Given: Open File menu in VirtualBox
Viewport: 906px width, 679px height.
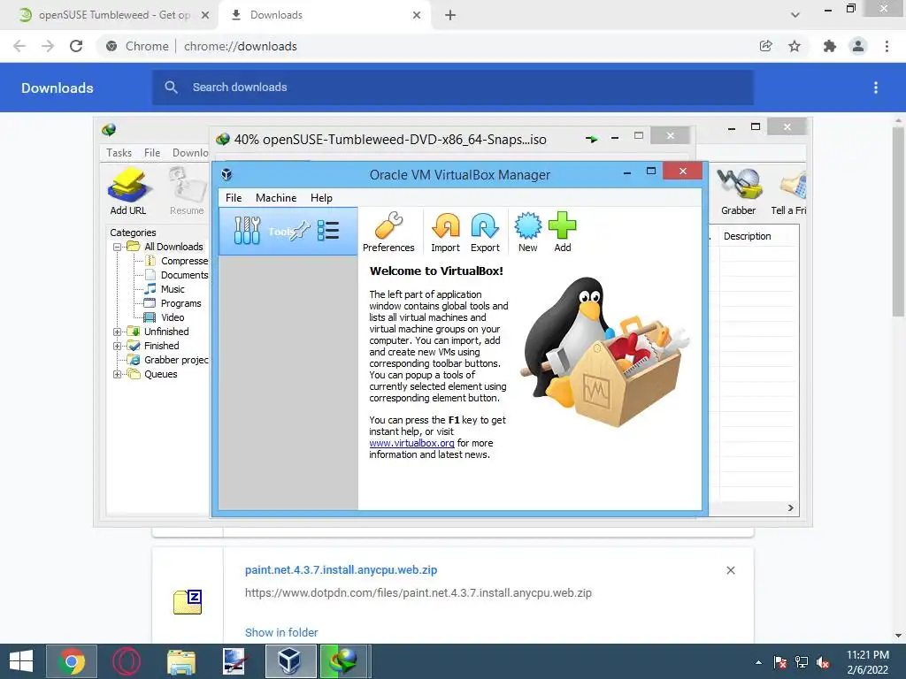Looking at the screenshot, I should [x=234, y=197].
